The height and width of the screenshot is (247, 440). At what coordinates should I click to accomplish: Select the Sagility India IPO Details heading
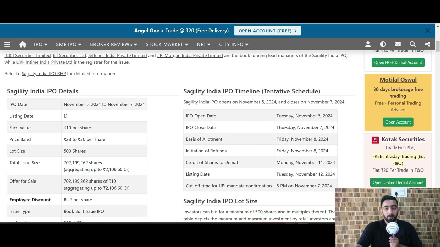[43, 91]
